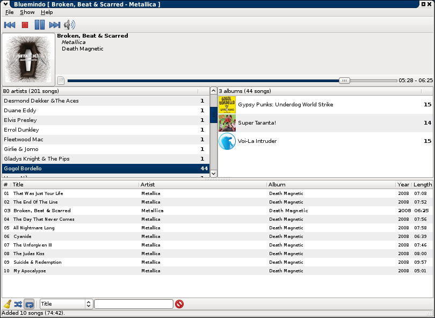Open the Title filter dropdown
This screenshot has width=435, height=318.
point(66,304)
